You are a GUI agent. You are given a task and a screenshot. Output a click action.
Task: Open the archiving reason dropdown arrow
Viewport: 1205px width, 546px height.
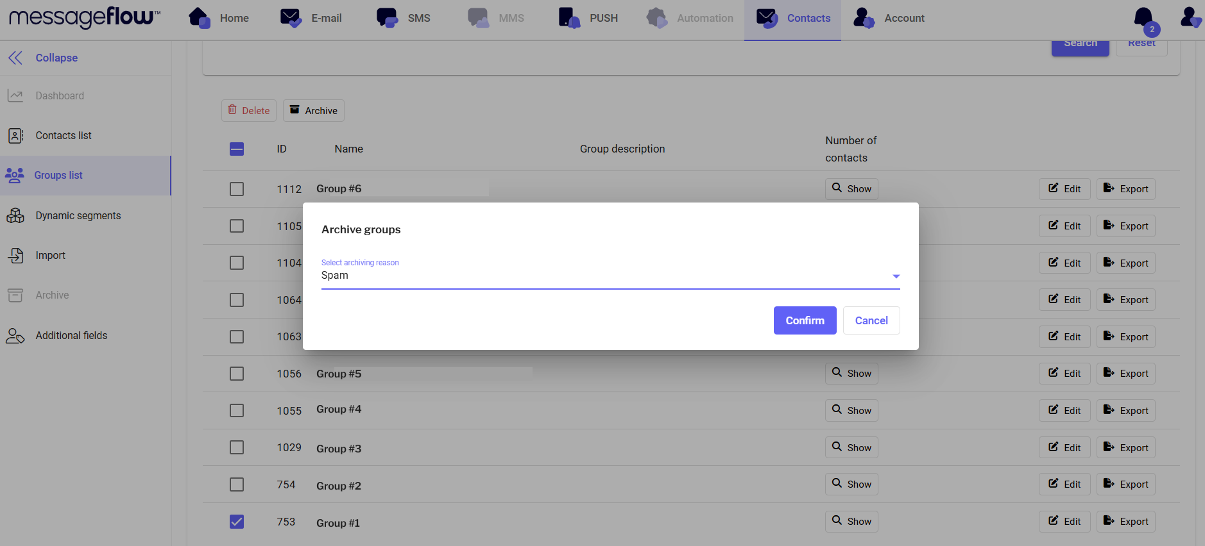point(896,276)
